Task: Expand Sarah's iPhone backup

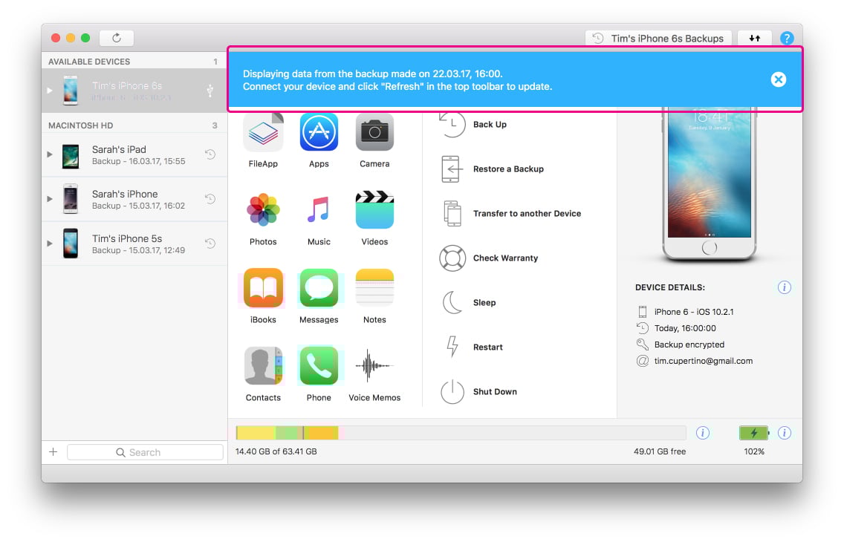Action: tap(50, 199)
